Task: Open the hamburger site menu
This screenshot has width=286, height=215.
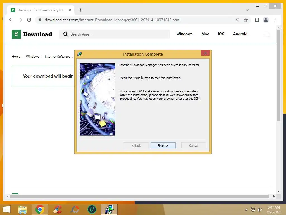Action: tap(266, 34)
